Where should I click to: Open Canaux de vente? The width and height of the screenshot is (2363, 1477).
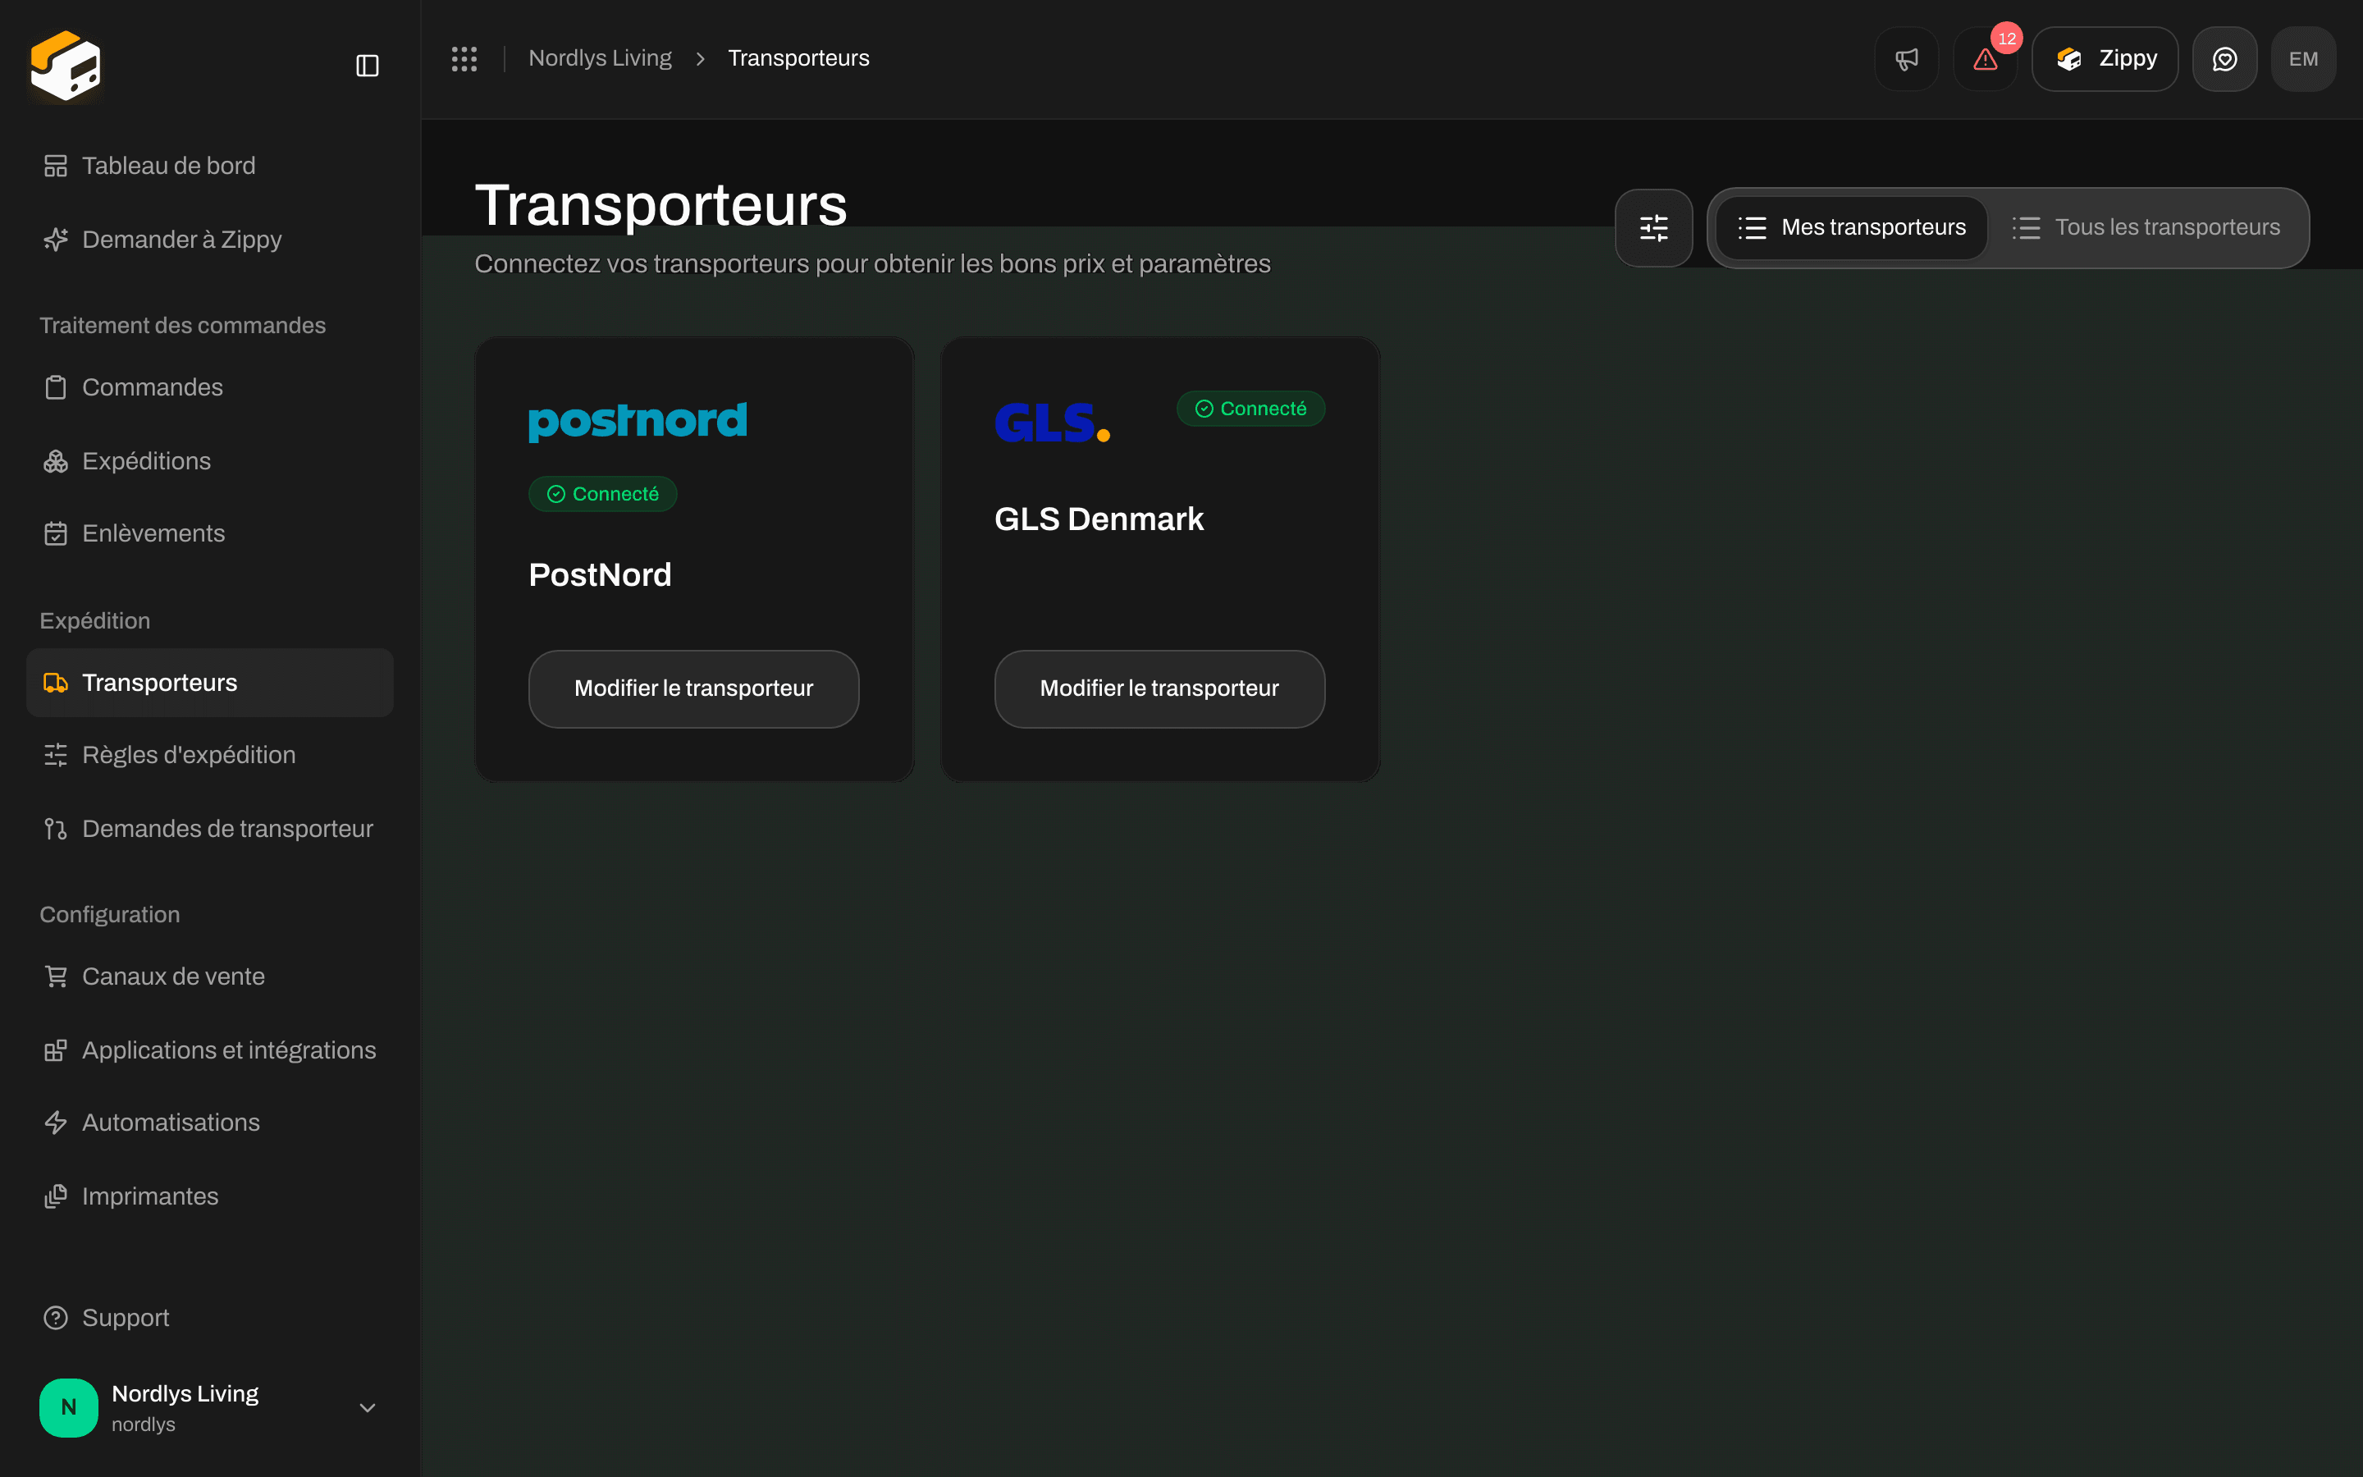point(210,976)
